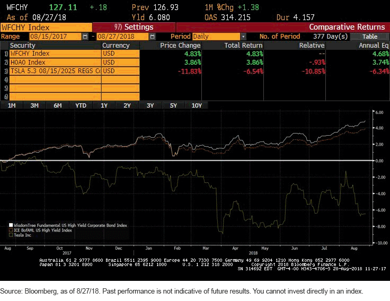390x301 pixels.
Task: Click empty security field row 5
Action: pos(55,88)
